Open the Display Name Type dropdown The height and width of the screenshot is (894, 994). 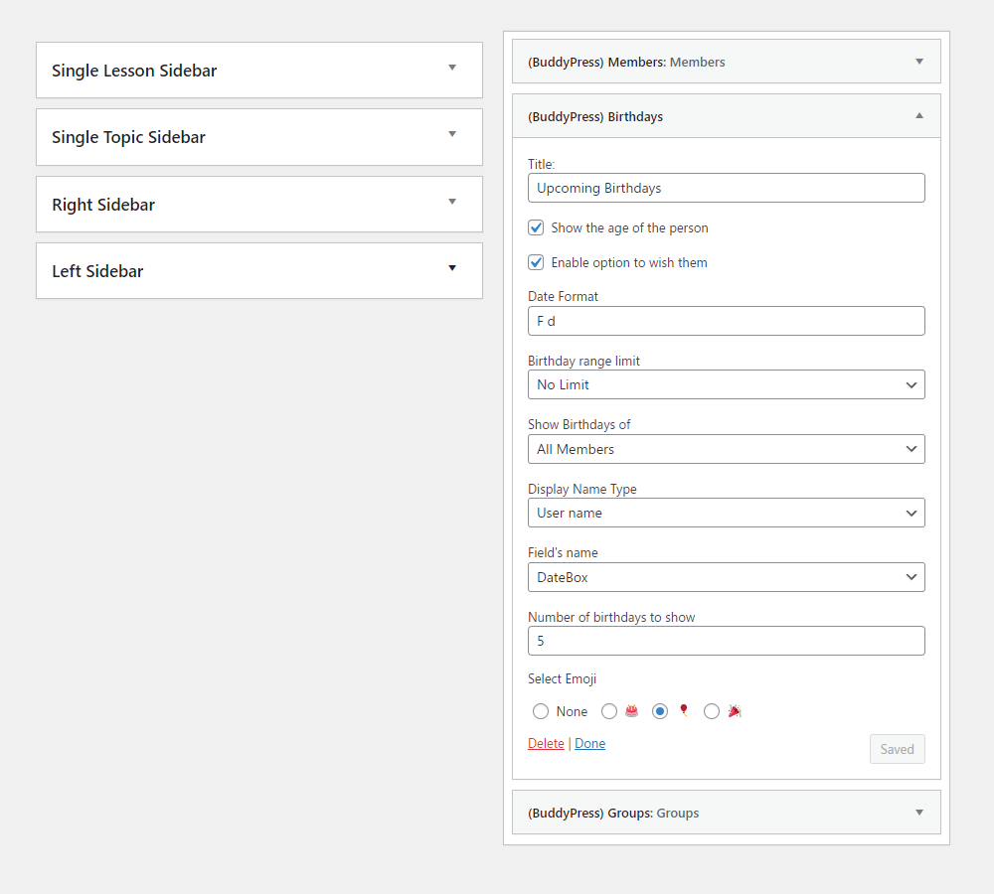coord(726,513)
